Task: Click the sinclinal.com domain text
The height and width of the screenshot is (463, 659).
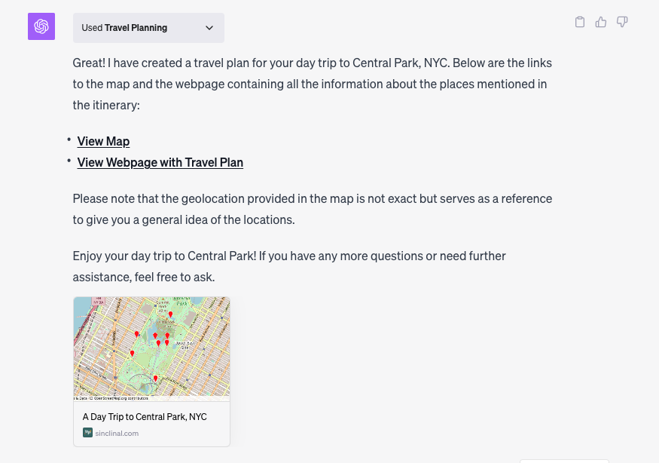Action: 117,433
